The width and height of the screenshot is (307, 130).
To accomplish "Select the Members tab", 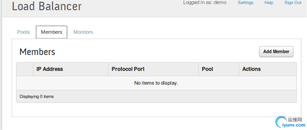I will (52, 32).
